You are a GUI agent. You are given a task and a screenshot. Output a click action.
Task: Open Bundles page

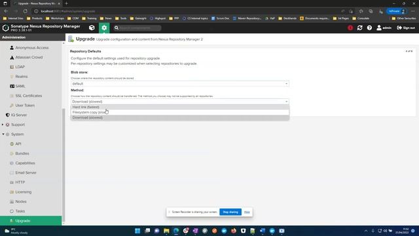click(x=22, y=153)
